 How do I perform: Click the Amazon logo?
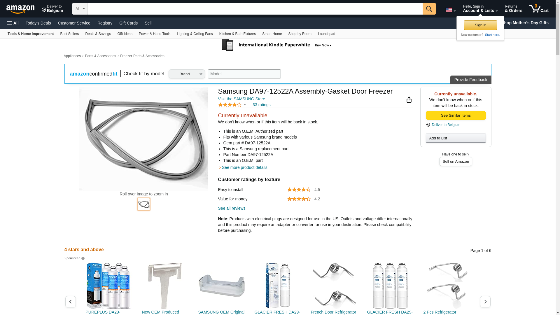[x=20, y=9]
